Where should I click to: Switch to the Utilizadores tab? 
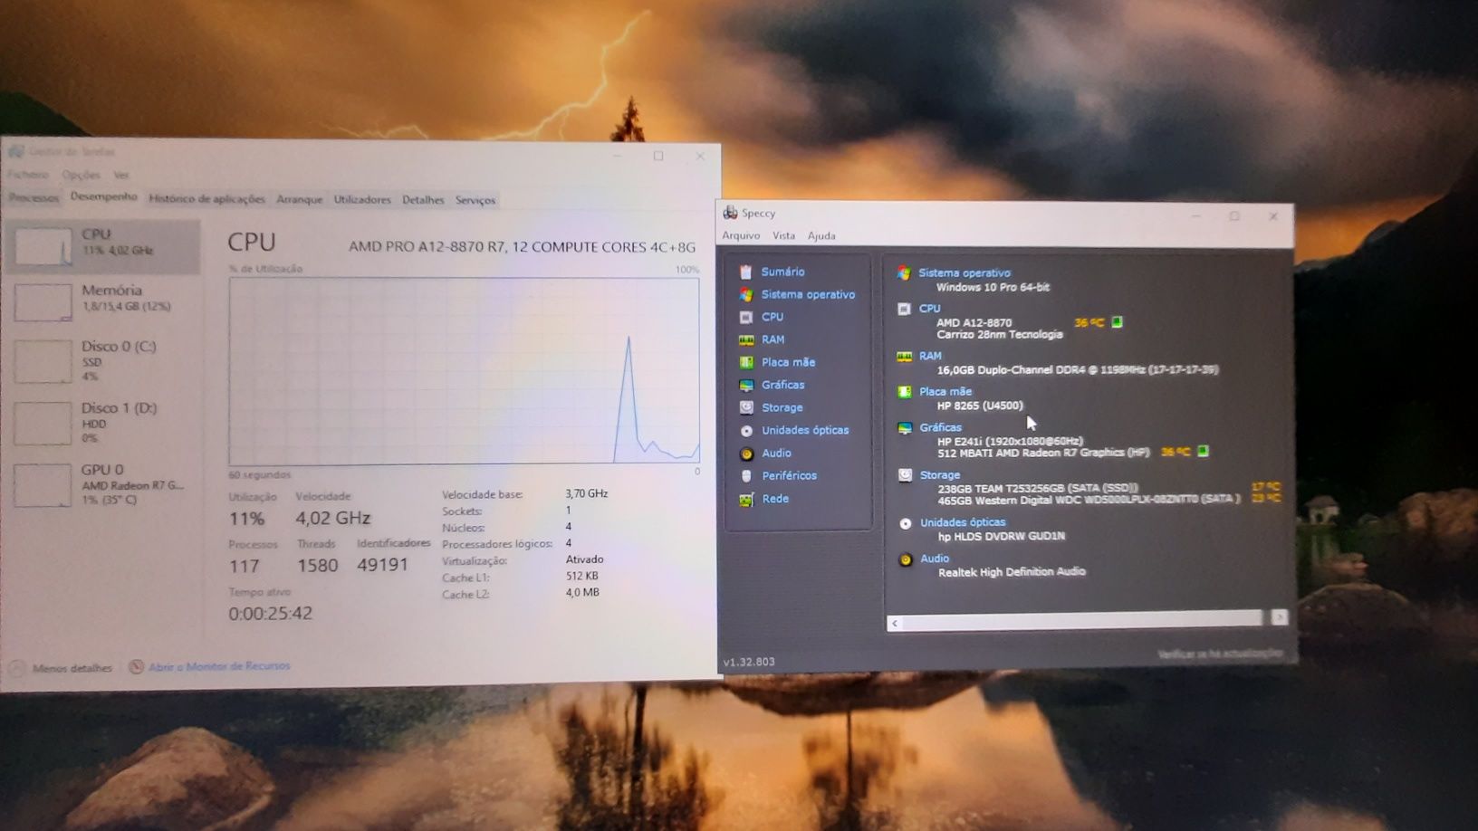point(362,199)
